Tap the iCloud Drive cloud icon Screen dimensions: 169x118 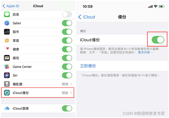(7, 108)
